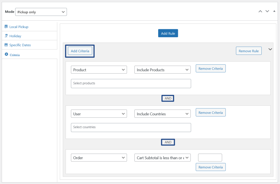Collapse the rule with the chevron
The width and height of the screenshot is (280, 184).
(x=270, y=49)
